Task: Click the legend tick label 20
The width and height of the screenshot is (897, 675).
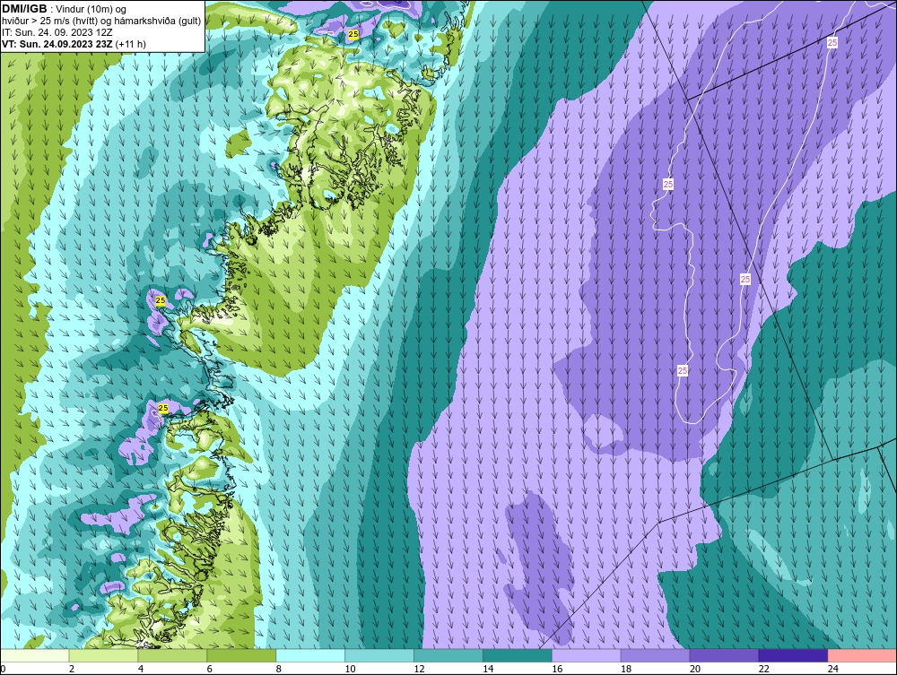Action: [x=695, y=669]
